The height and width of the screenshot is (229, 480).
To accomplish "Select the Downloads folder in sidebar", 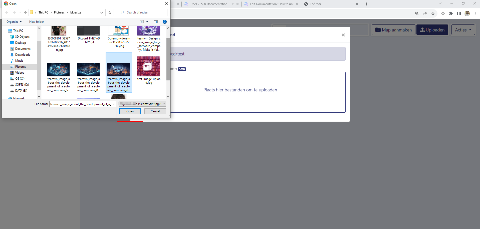I will [x=23, y=55].
